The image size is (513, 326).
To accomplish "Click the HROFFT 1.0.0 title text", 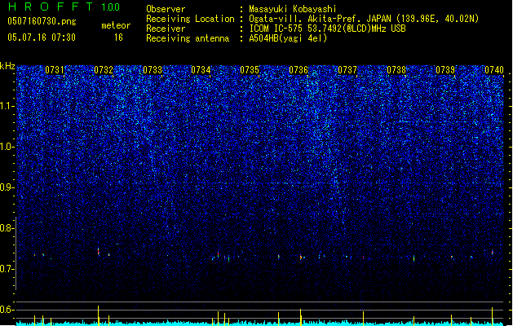I will point(64,7).
